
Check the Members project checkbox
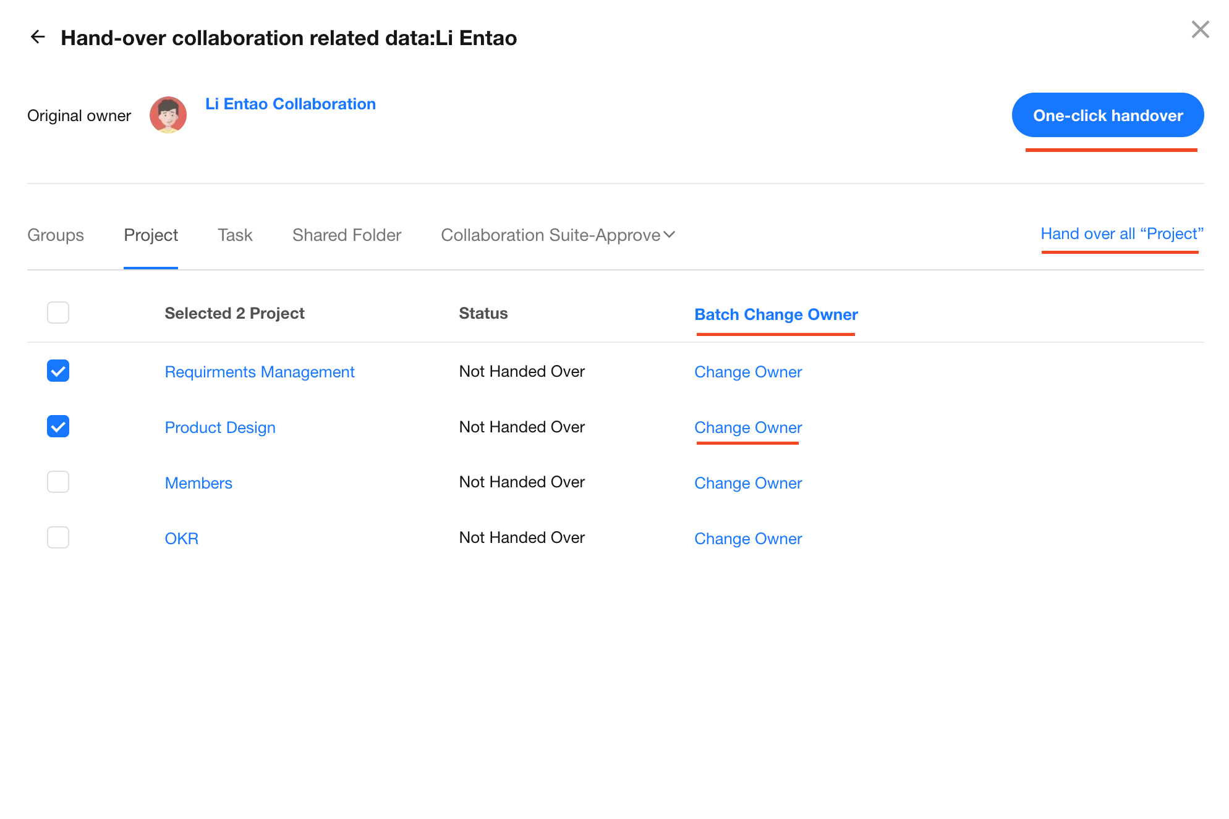[58, 482]
